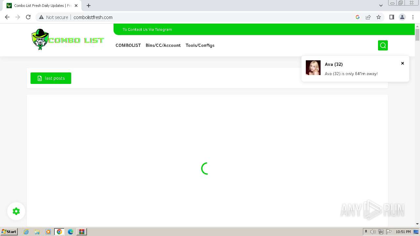Click the Combo List site logo
The width and height of the screenshot is (420, 236).
pyautogui.click(x=68, y=40)
